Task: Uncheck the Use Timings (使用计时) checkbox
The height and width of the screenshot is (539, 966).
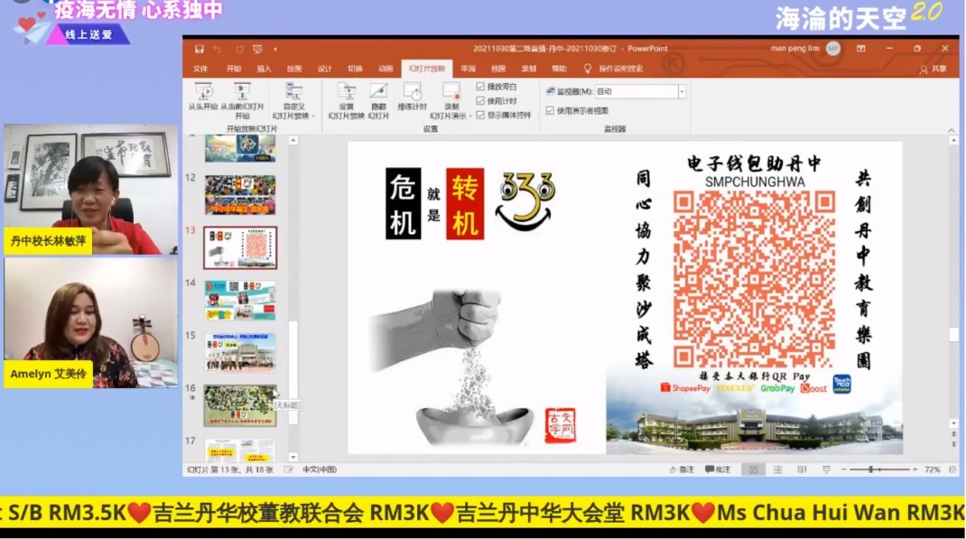Action: 481,101
